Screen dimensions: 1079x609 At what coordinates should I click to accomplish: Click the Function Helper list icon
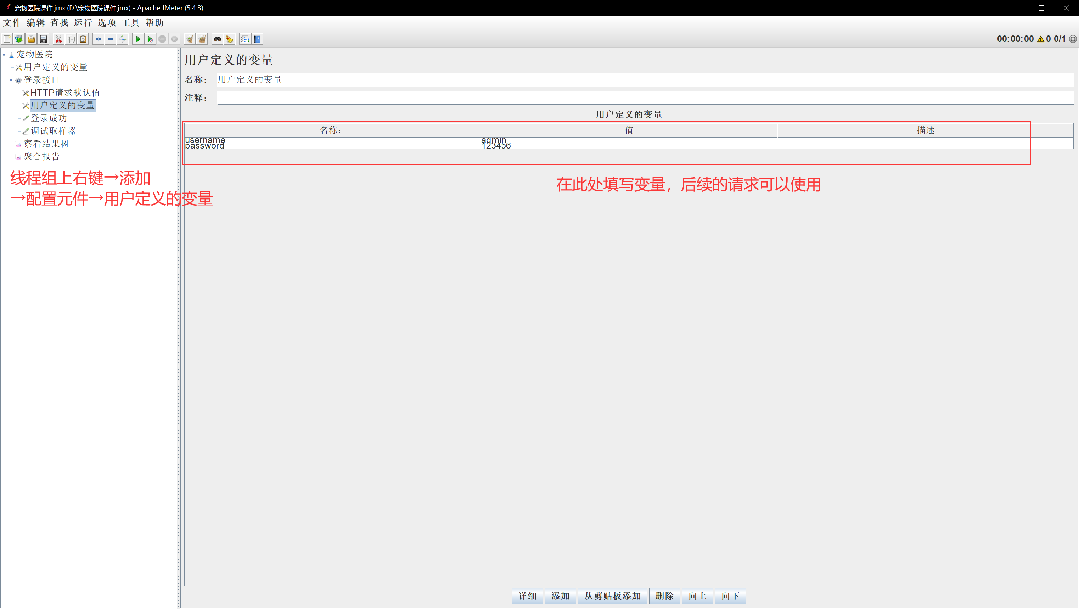(x=245, y=39)
